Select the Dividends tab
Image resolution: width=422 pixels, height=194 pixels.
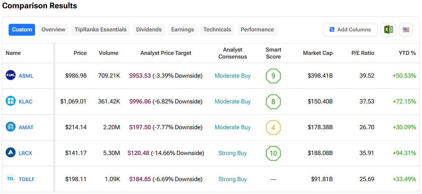pos(149,29)
